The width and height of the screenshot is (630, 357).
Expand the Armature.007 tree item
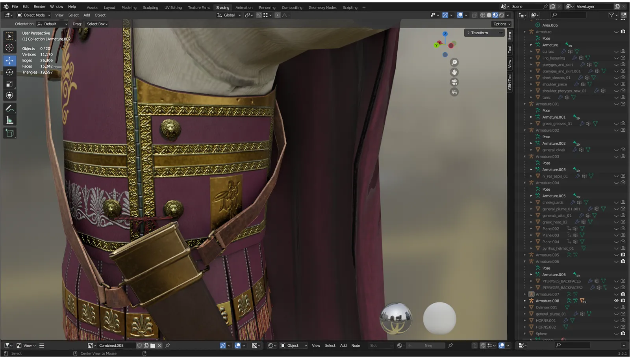tap(524, 294)
